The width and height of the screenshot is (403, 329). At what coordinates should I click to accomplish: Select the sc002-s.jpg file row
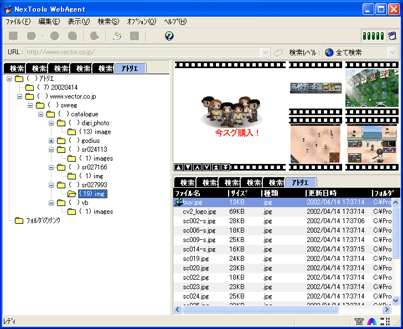click(283, 221)
